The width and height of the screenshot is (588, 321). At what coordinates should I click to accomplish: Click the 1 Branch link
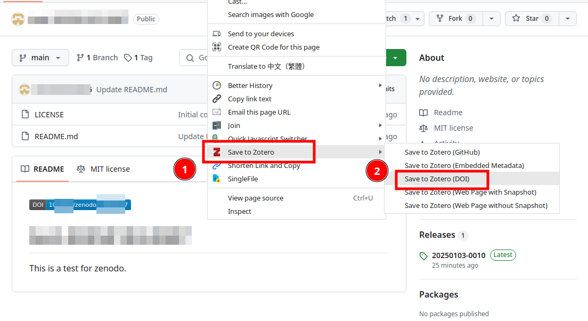coord(97,58)
